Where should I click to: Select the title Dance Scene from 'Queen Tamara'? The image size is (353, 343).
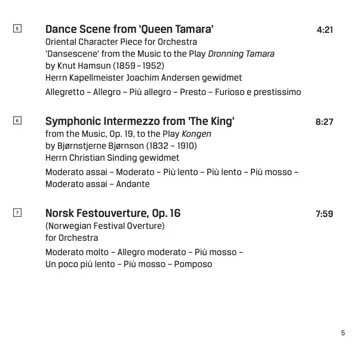click(x=130, y=29)
